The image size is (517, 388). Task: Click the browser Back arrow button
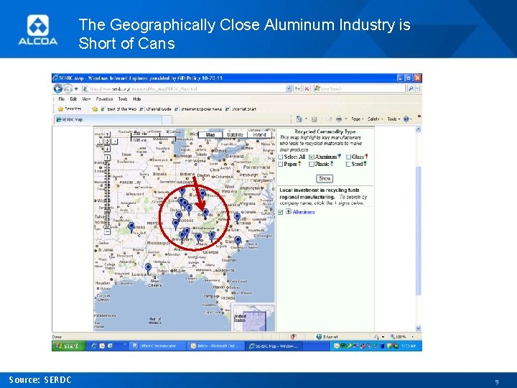(x=57, y=88)
